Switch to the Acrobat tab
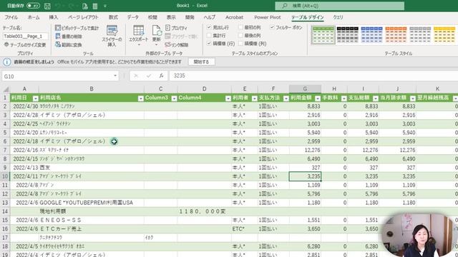458x257 pixels. (x=234, y=17)
